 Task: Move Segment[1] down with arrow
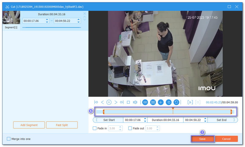click(x=85, y=19)
